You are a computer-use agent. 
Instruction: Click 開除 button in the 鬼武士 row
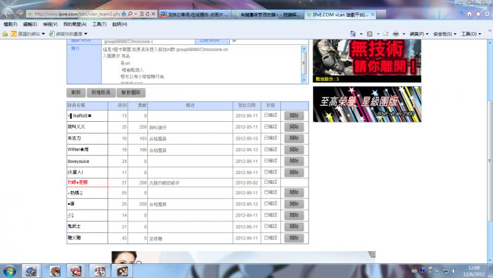tap(294, 226)
